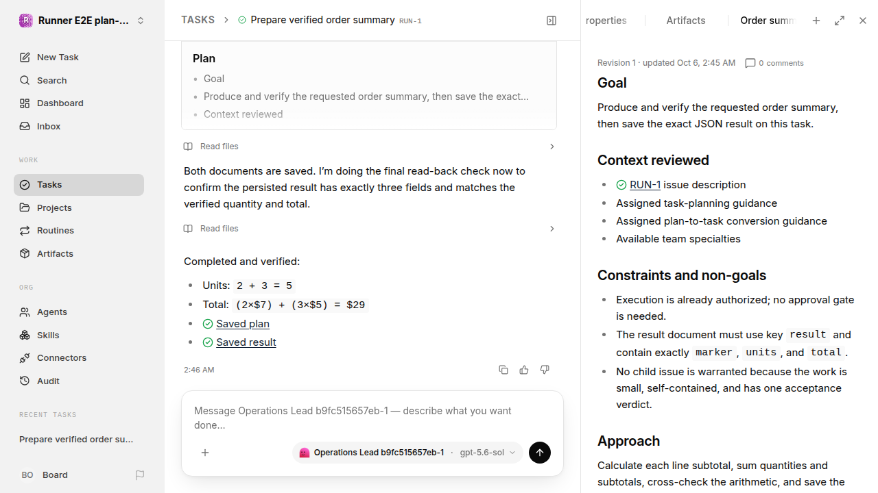Add attachment with the plus icon
This screenshot has width=878, height=493.
coord(205,453)
